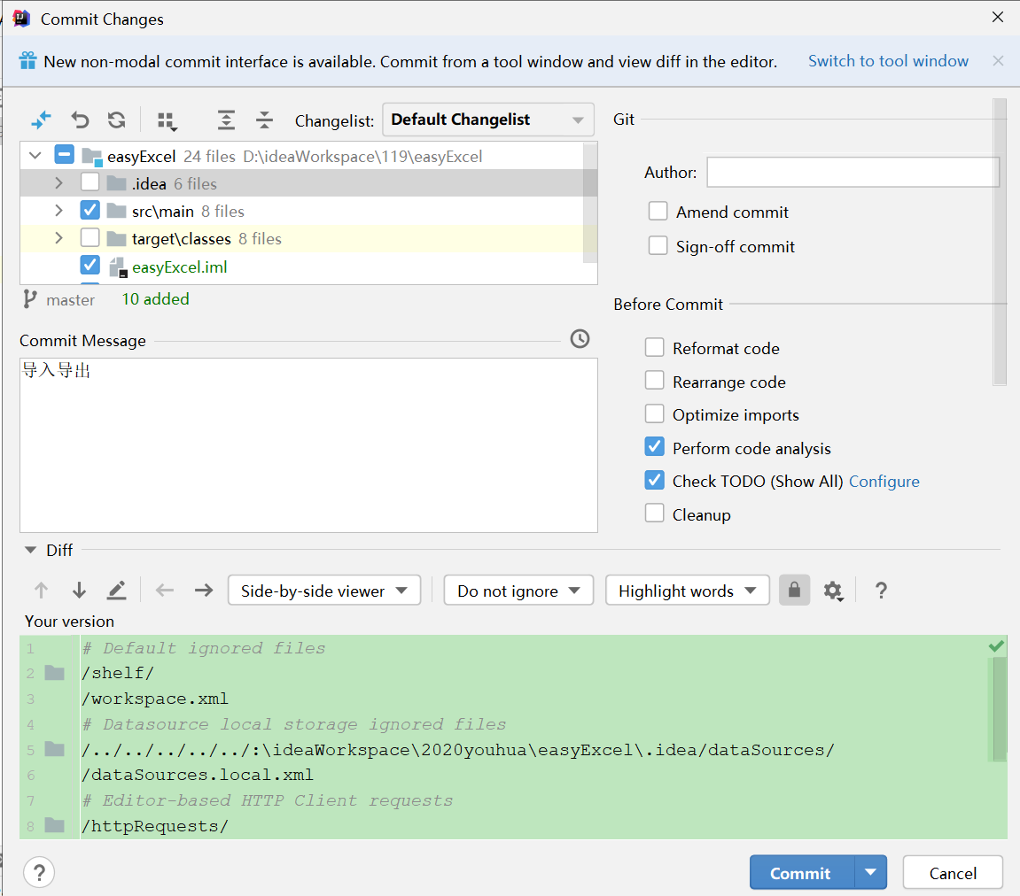Select the easyExcel.iml file name
Viewport: 1020px width, 896px height.
click(180, 267)
